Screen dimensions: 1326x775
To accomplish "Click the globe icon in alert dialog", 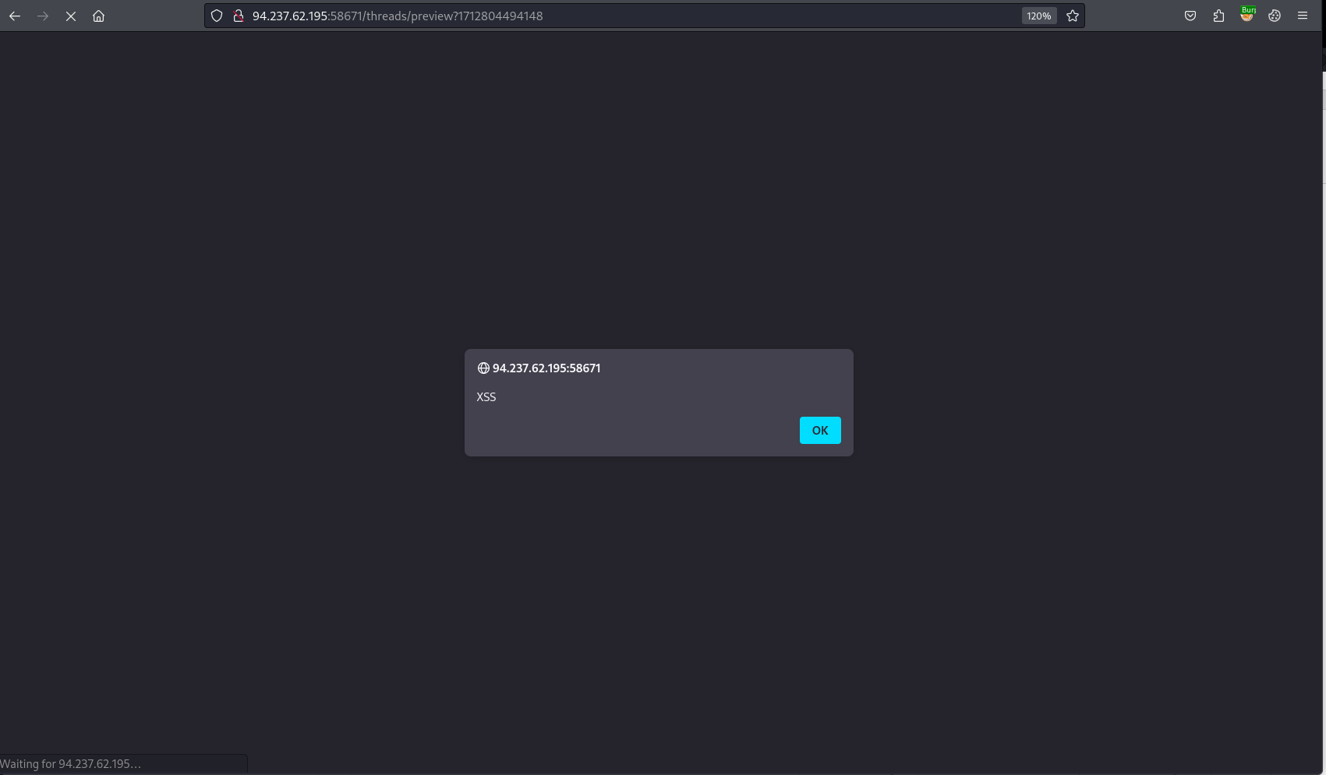I will (483, 368).
